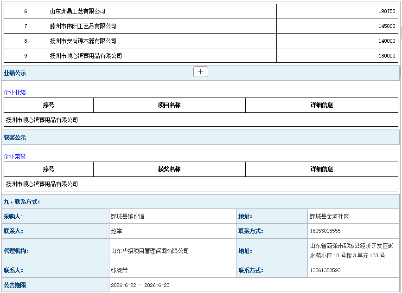Click company row under 企业荣誉 table
Image resolution: width=402 pixels, height=293 pixels.
(201, 184)
